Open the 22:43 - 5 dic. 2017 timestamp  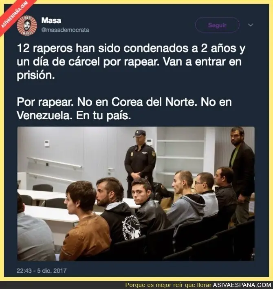pyautogui.click(x=42, y=271)
